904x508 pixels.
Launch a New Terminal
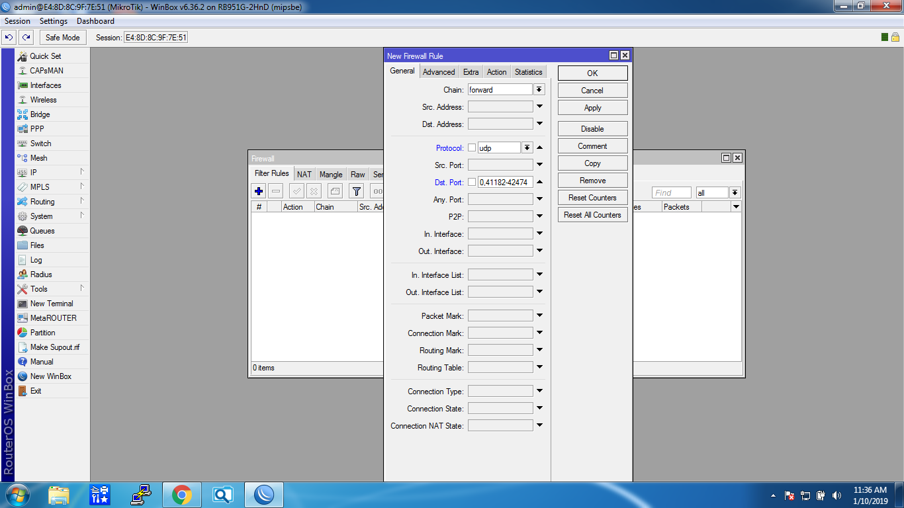(52, 304)
